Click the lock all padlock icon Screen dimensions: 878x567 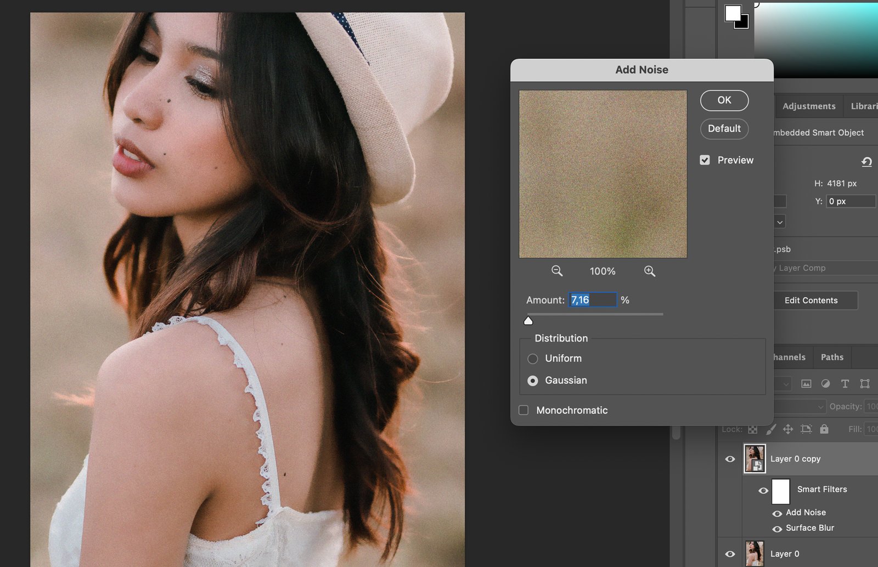pos(824,429)
